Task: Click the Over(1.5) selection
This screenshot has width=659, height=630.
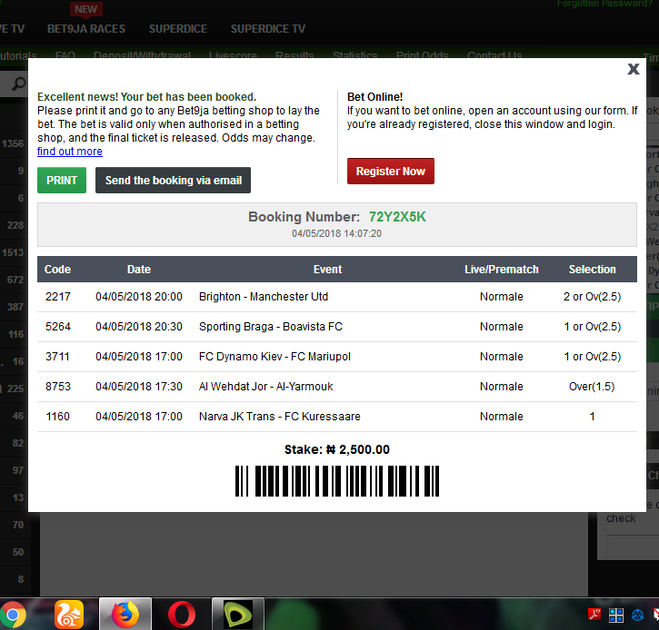Action: tap(592, 386)
